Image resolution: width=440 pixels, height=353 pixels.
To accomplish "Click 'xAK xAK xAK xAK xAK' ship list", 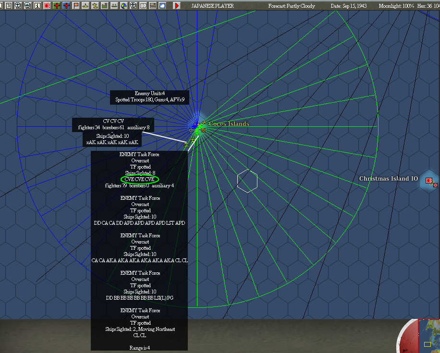I will coord(112,142).
